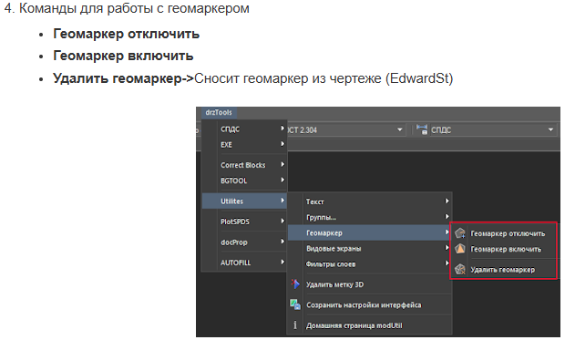Screen dimensions: 565x340
Task: Open the СПДС submenu in drzTools
Action: pyautogui.click(x=244, y=129)
